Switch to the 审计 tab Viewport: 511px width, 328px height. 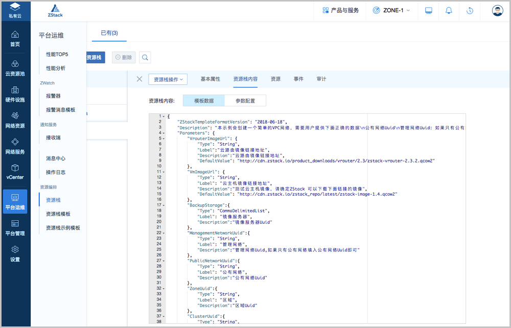pyautogui.click(x=321, y=79)
